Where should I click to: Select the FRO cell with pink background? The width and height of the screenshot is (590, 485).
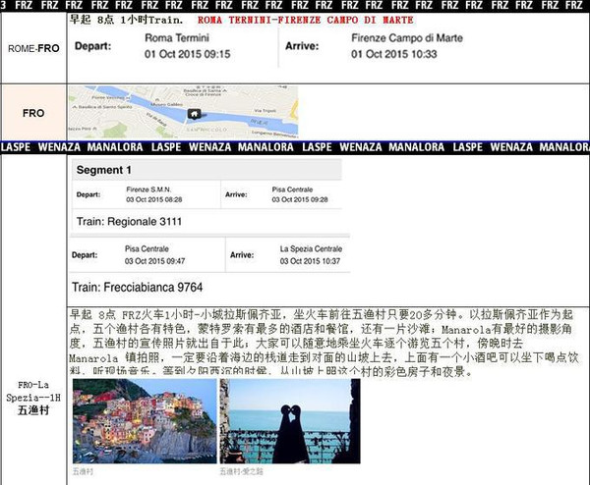point(33,113)
